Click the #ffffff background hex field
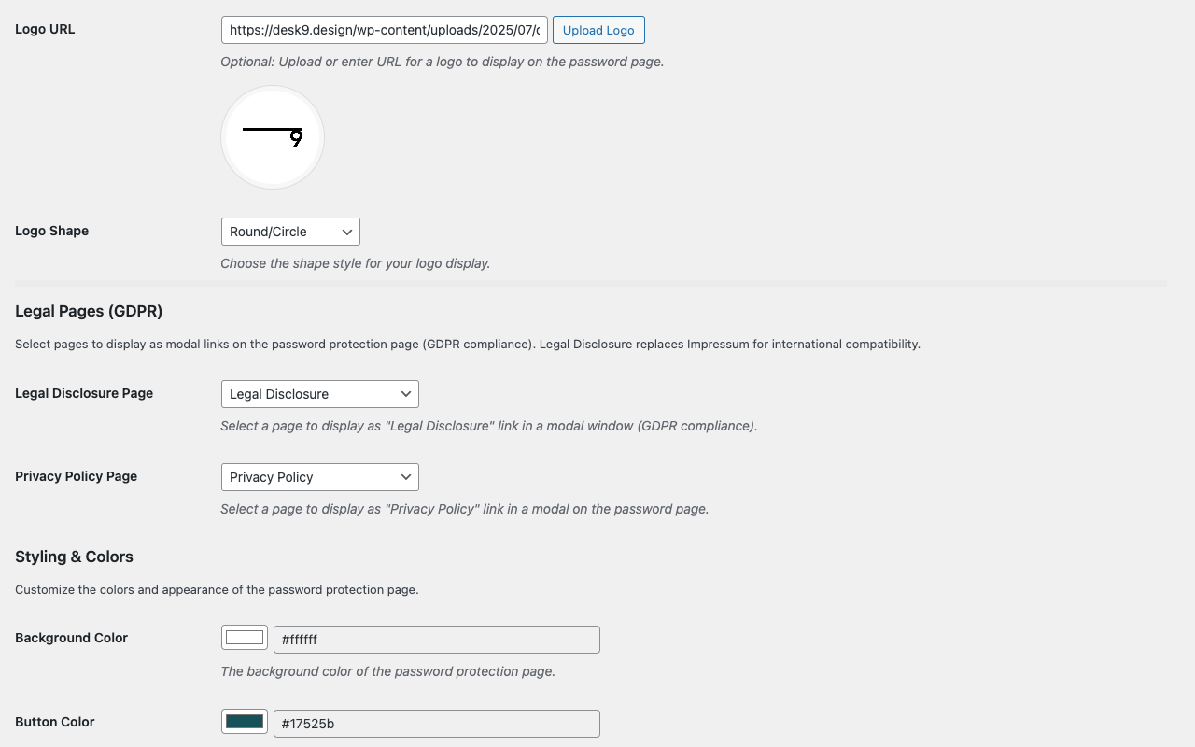The height and width of the screenshot is (747, 1195). pos(436,640)
